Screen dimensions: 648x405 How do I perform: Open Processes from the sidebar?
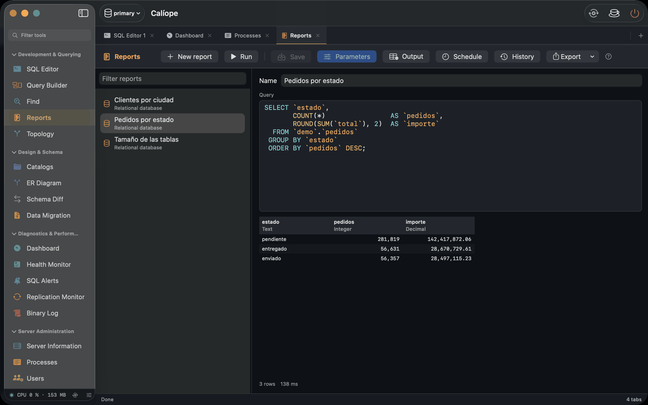50,362
